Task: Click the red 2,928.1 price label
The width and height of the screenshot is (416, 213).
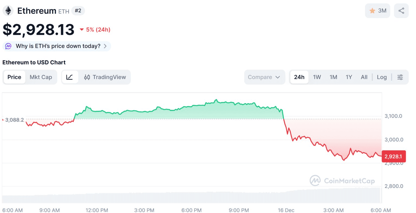Action: click(x=393, y=157)
